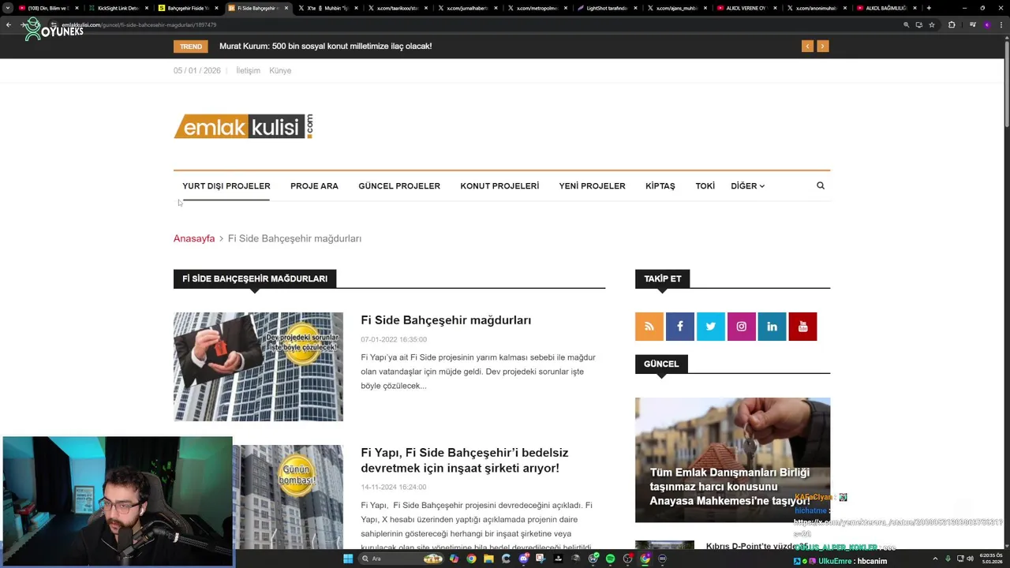Click the first article thumbnail with key hands
1010x568 pixels.
[258, 367]
